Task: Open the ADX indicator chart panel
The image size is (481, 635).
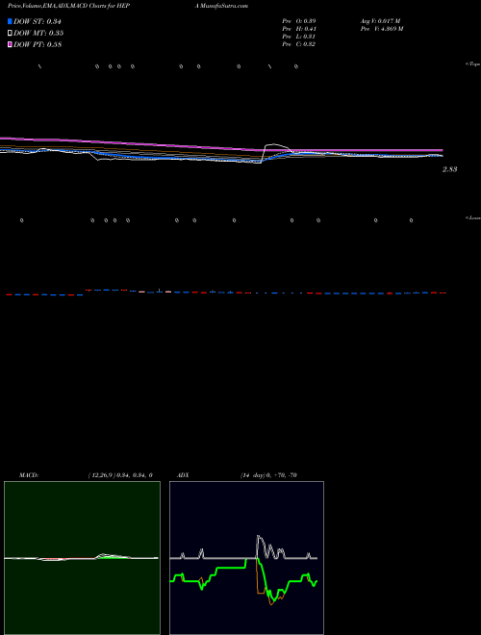Action: (x=246, y=558)
